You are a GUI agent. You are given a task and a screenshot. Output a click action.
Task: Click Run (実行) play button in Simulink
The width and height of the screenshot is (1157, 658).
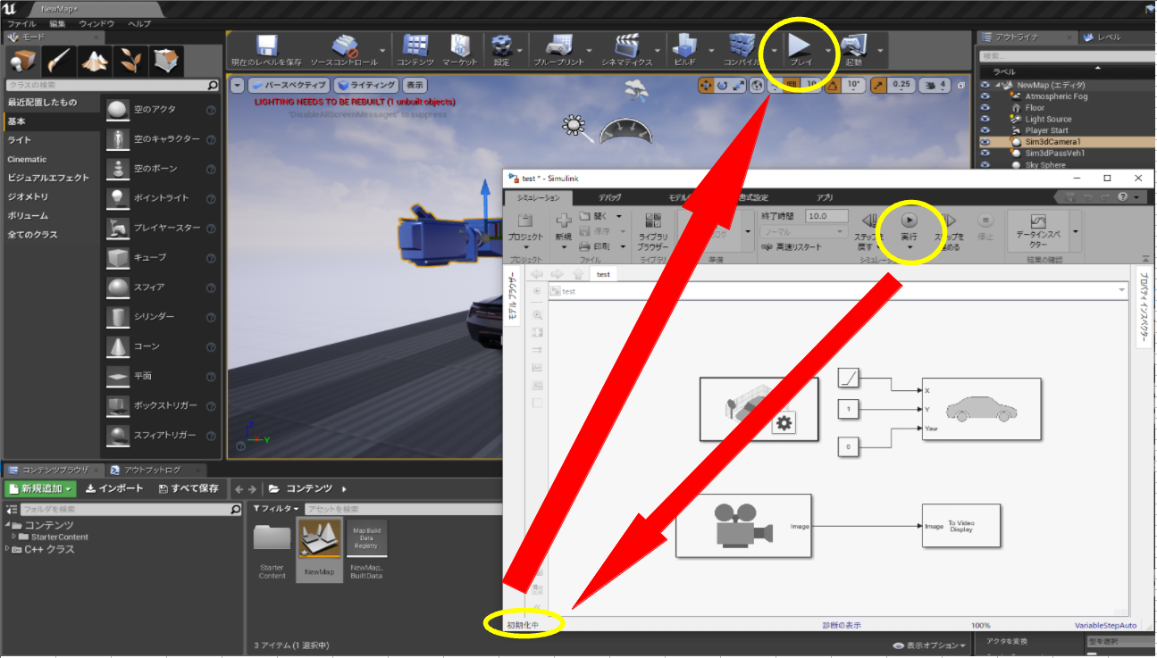(x=909, y=220)
